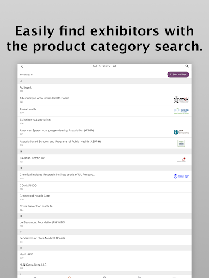This screenshot has height=278, width=209.
Task: Select the Connected Health Care exhibitor
Action: click(104, 198)
